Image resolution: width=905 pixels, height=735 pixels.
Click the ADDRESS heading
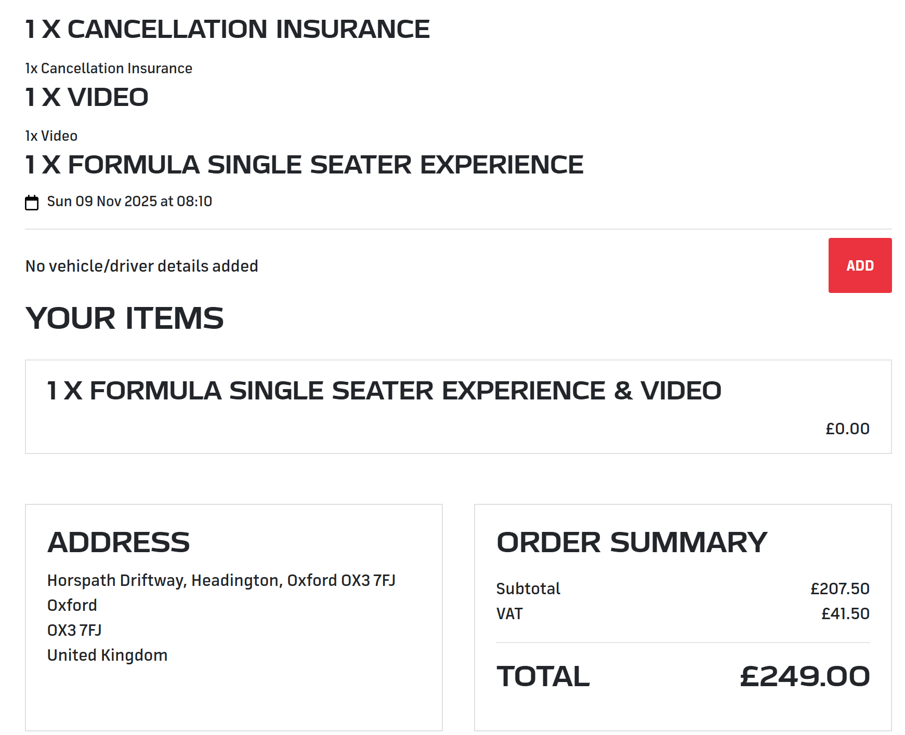[119, 542]
